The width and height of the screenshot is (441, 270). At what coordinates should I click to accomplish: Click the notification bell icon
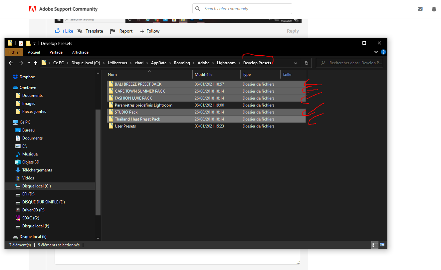click(x=434, y=9)
